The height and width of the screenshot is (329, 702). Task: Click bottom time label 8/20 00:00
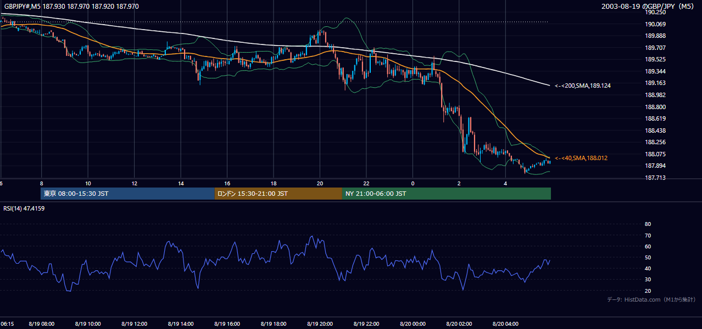click(x=413, y=324)
